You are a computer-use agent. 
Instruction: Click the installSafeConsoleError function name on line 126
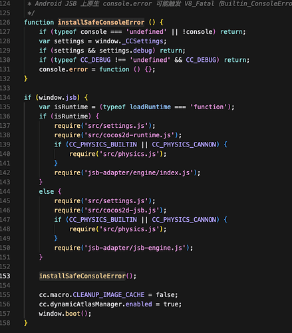[101, 23]
